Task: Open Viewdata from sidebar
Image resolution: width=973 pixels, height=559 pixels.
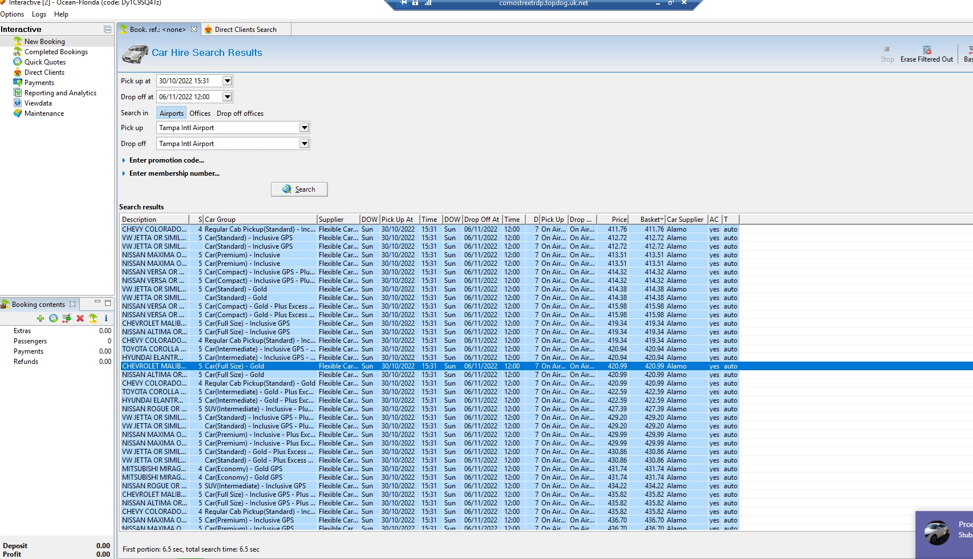Action: click(x=38, y=103)
